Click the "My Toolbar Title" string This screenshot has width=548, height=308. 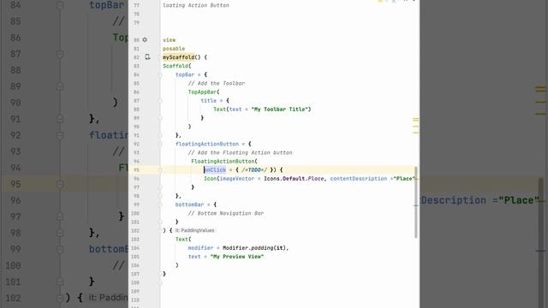280,110
